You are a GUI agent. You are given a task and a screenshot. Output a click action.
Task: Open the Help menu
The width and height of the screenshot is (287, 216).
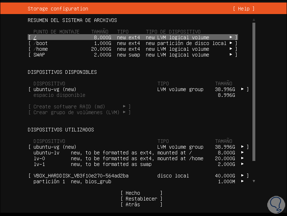pos(243,9)
